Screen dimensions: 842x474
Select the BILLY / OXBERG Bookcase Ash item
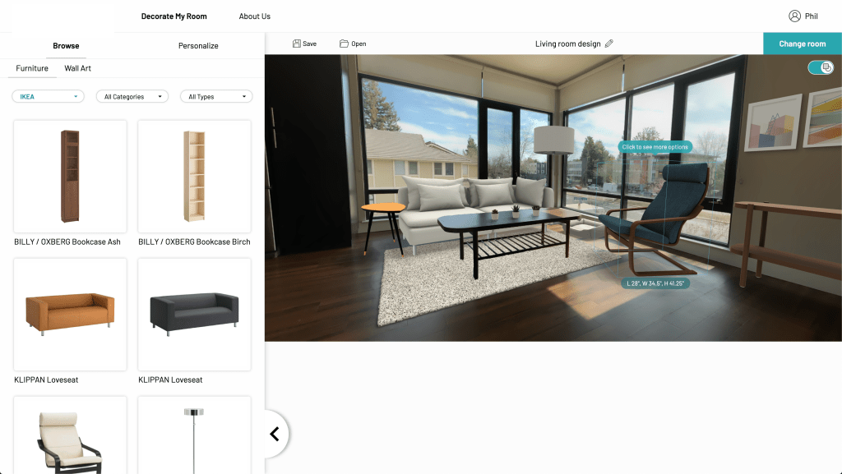[x=69, y=177]
